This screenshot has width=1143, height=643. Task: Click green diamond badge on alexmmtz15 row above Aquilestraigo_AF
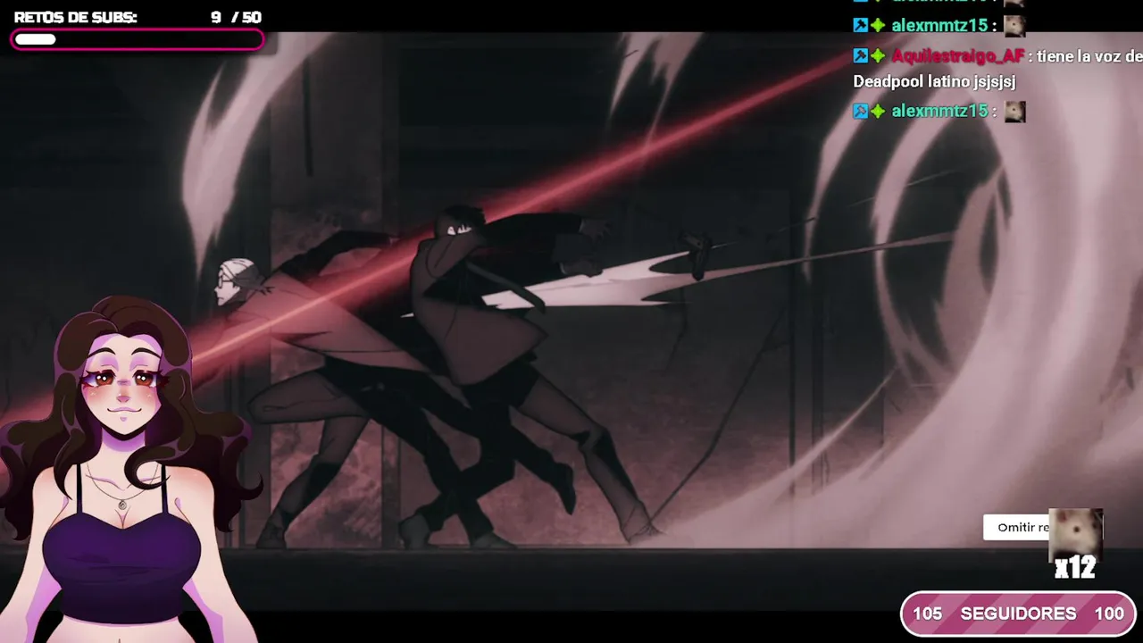[878, 26]
